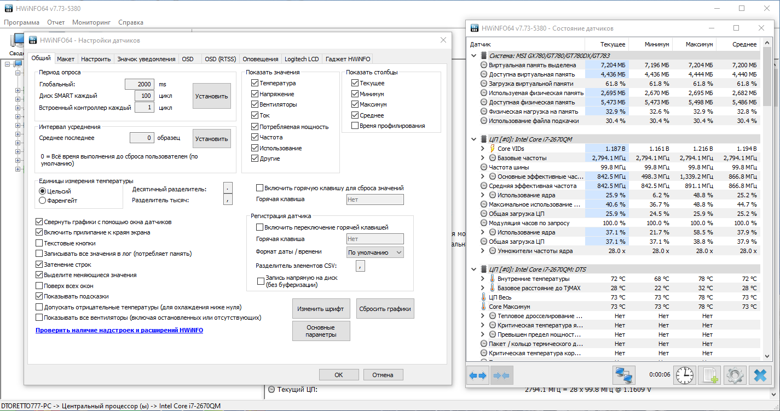Enable the Текстовые кнопки checkbox

point(39,243)
